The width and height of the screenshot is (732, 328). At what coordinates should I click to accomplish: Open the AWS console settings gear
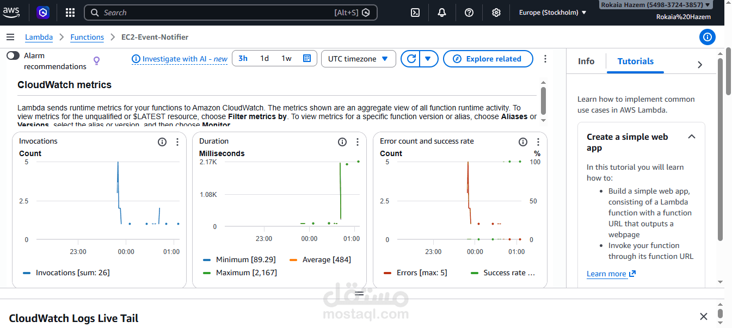click(496, 12)
